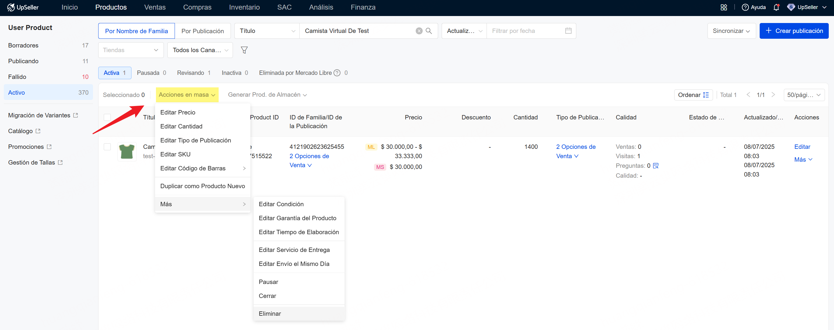Screen dimensions: 834x330
Task: Open the external link icon beside Gestión de Tallas
Action: coord(60,163)
